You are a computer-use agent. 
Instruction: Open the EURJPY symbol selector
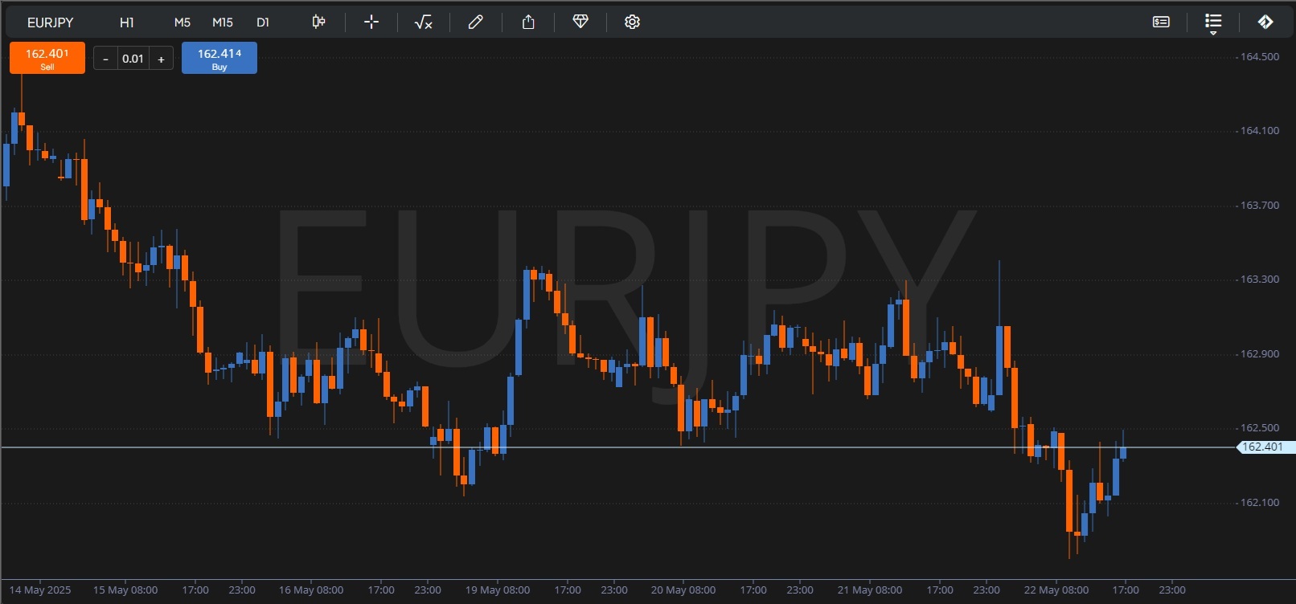[x=50, y=22]
